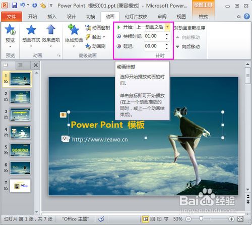
Task: Click the 向前移动 reorder button
Action: point(187,37)
